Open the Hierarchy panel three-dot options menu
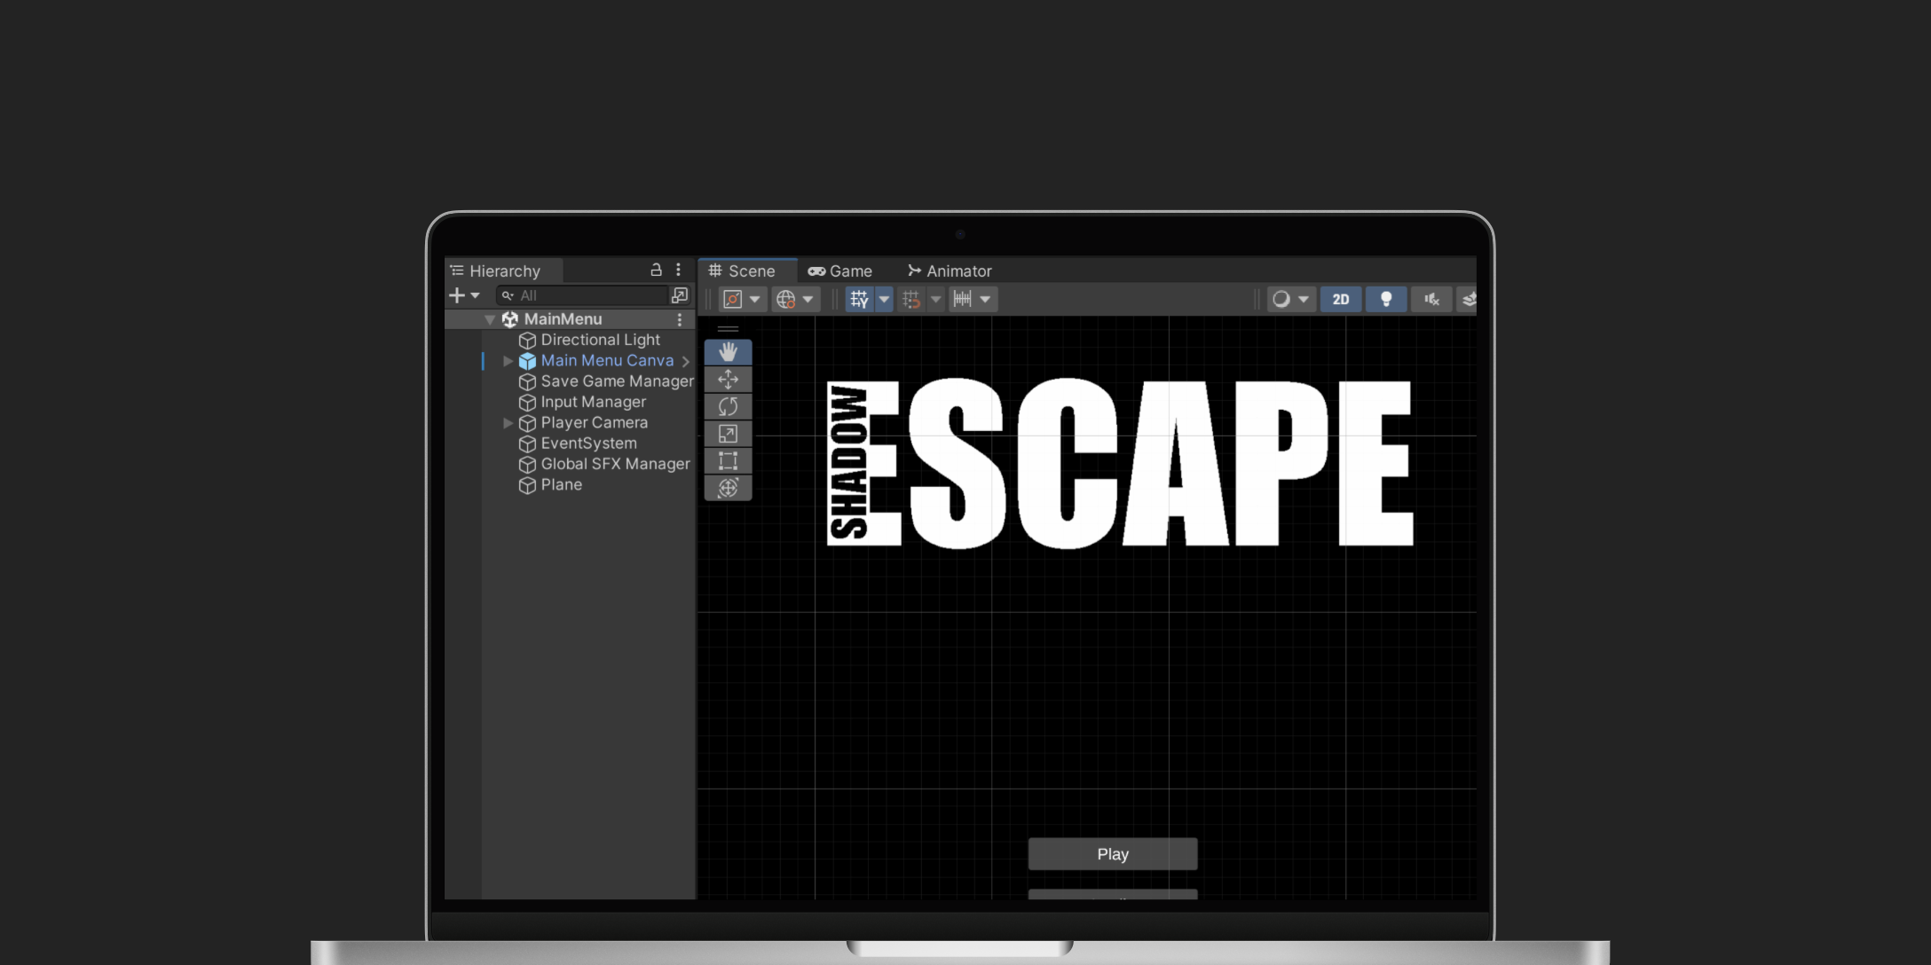1931x965 pixels. point(678,270)
